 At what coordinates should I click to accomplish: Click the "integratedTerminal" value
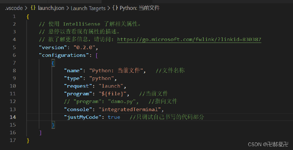click(130, 109)
